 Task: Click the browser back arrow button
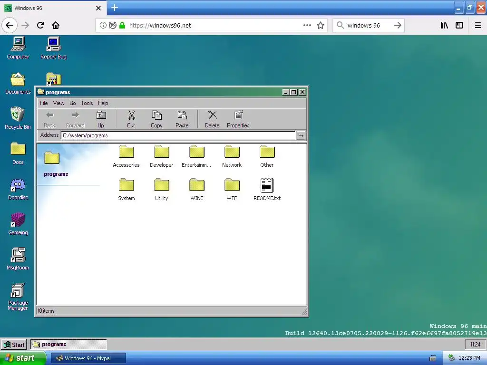10,25
